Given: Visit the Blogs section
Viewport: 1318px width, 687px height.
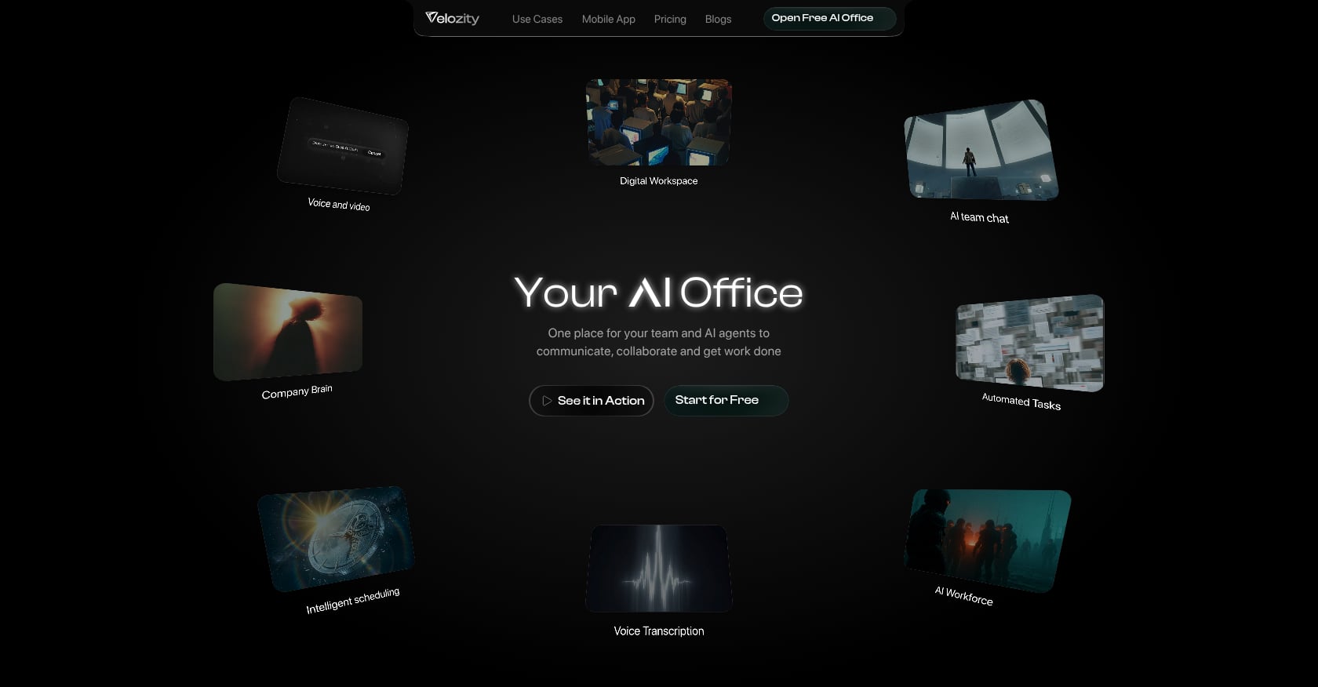Looking at the screenshot, I should click(718, 19).
